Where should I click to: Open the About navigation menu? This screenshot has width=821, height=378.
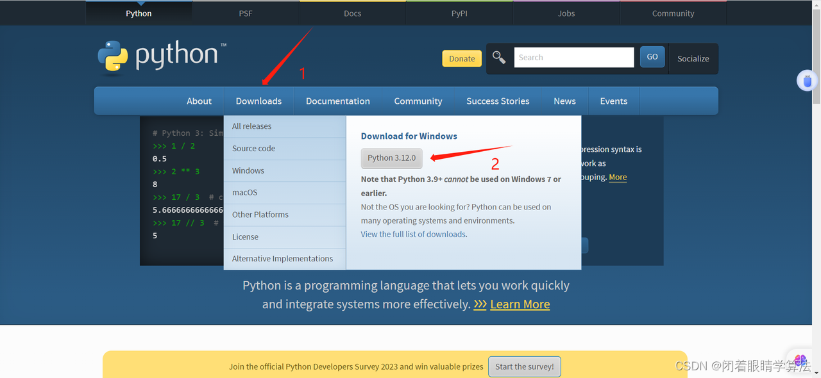(x=199, y=101)
